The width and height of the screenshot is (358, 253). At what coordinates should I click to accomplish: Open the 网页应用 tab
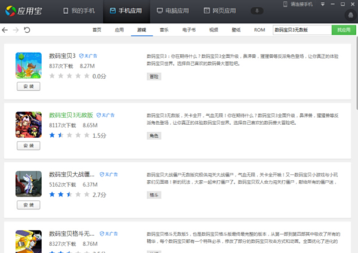pos(220,11)
